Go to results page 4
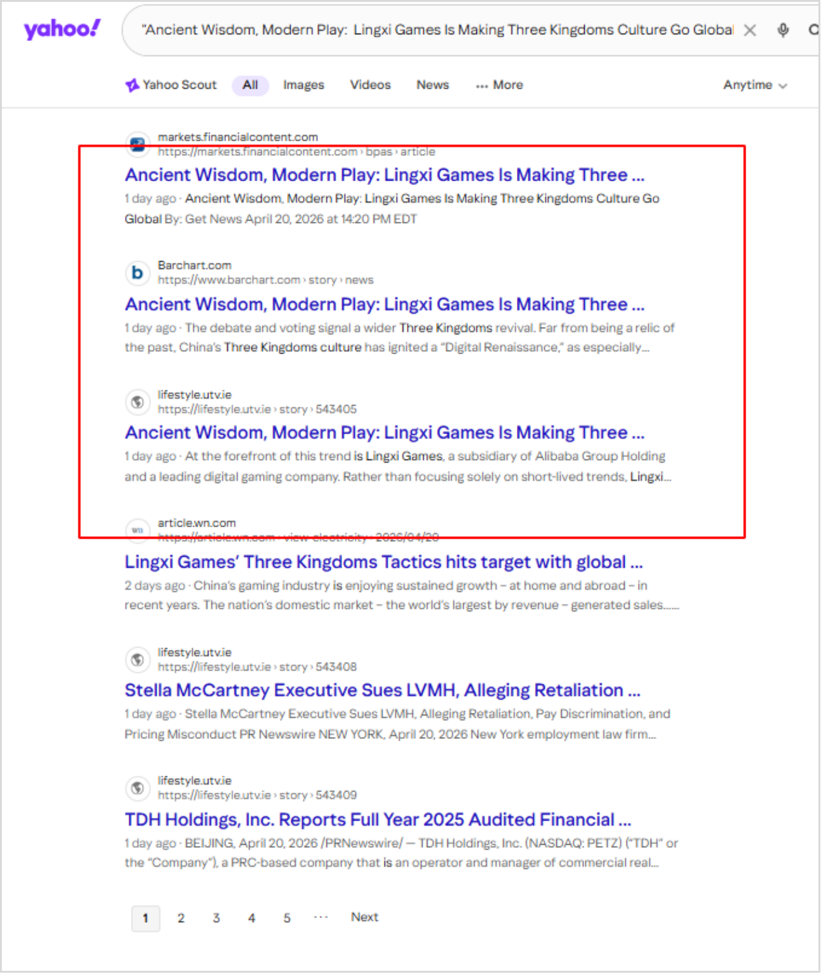The height and width of the screenshot is (974, 821). coord(252,918)
